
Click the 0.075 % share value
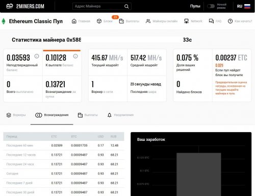pos(187,58)
